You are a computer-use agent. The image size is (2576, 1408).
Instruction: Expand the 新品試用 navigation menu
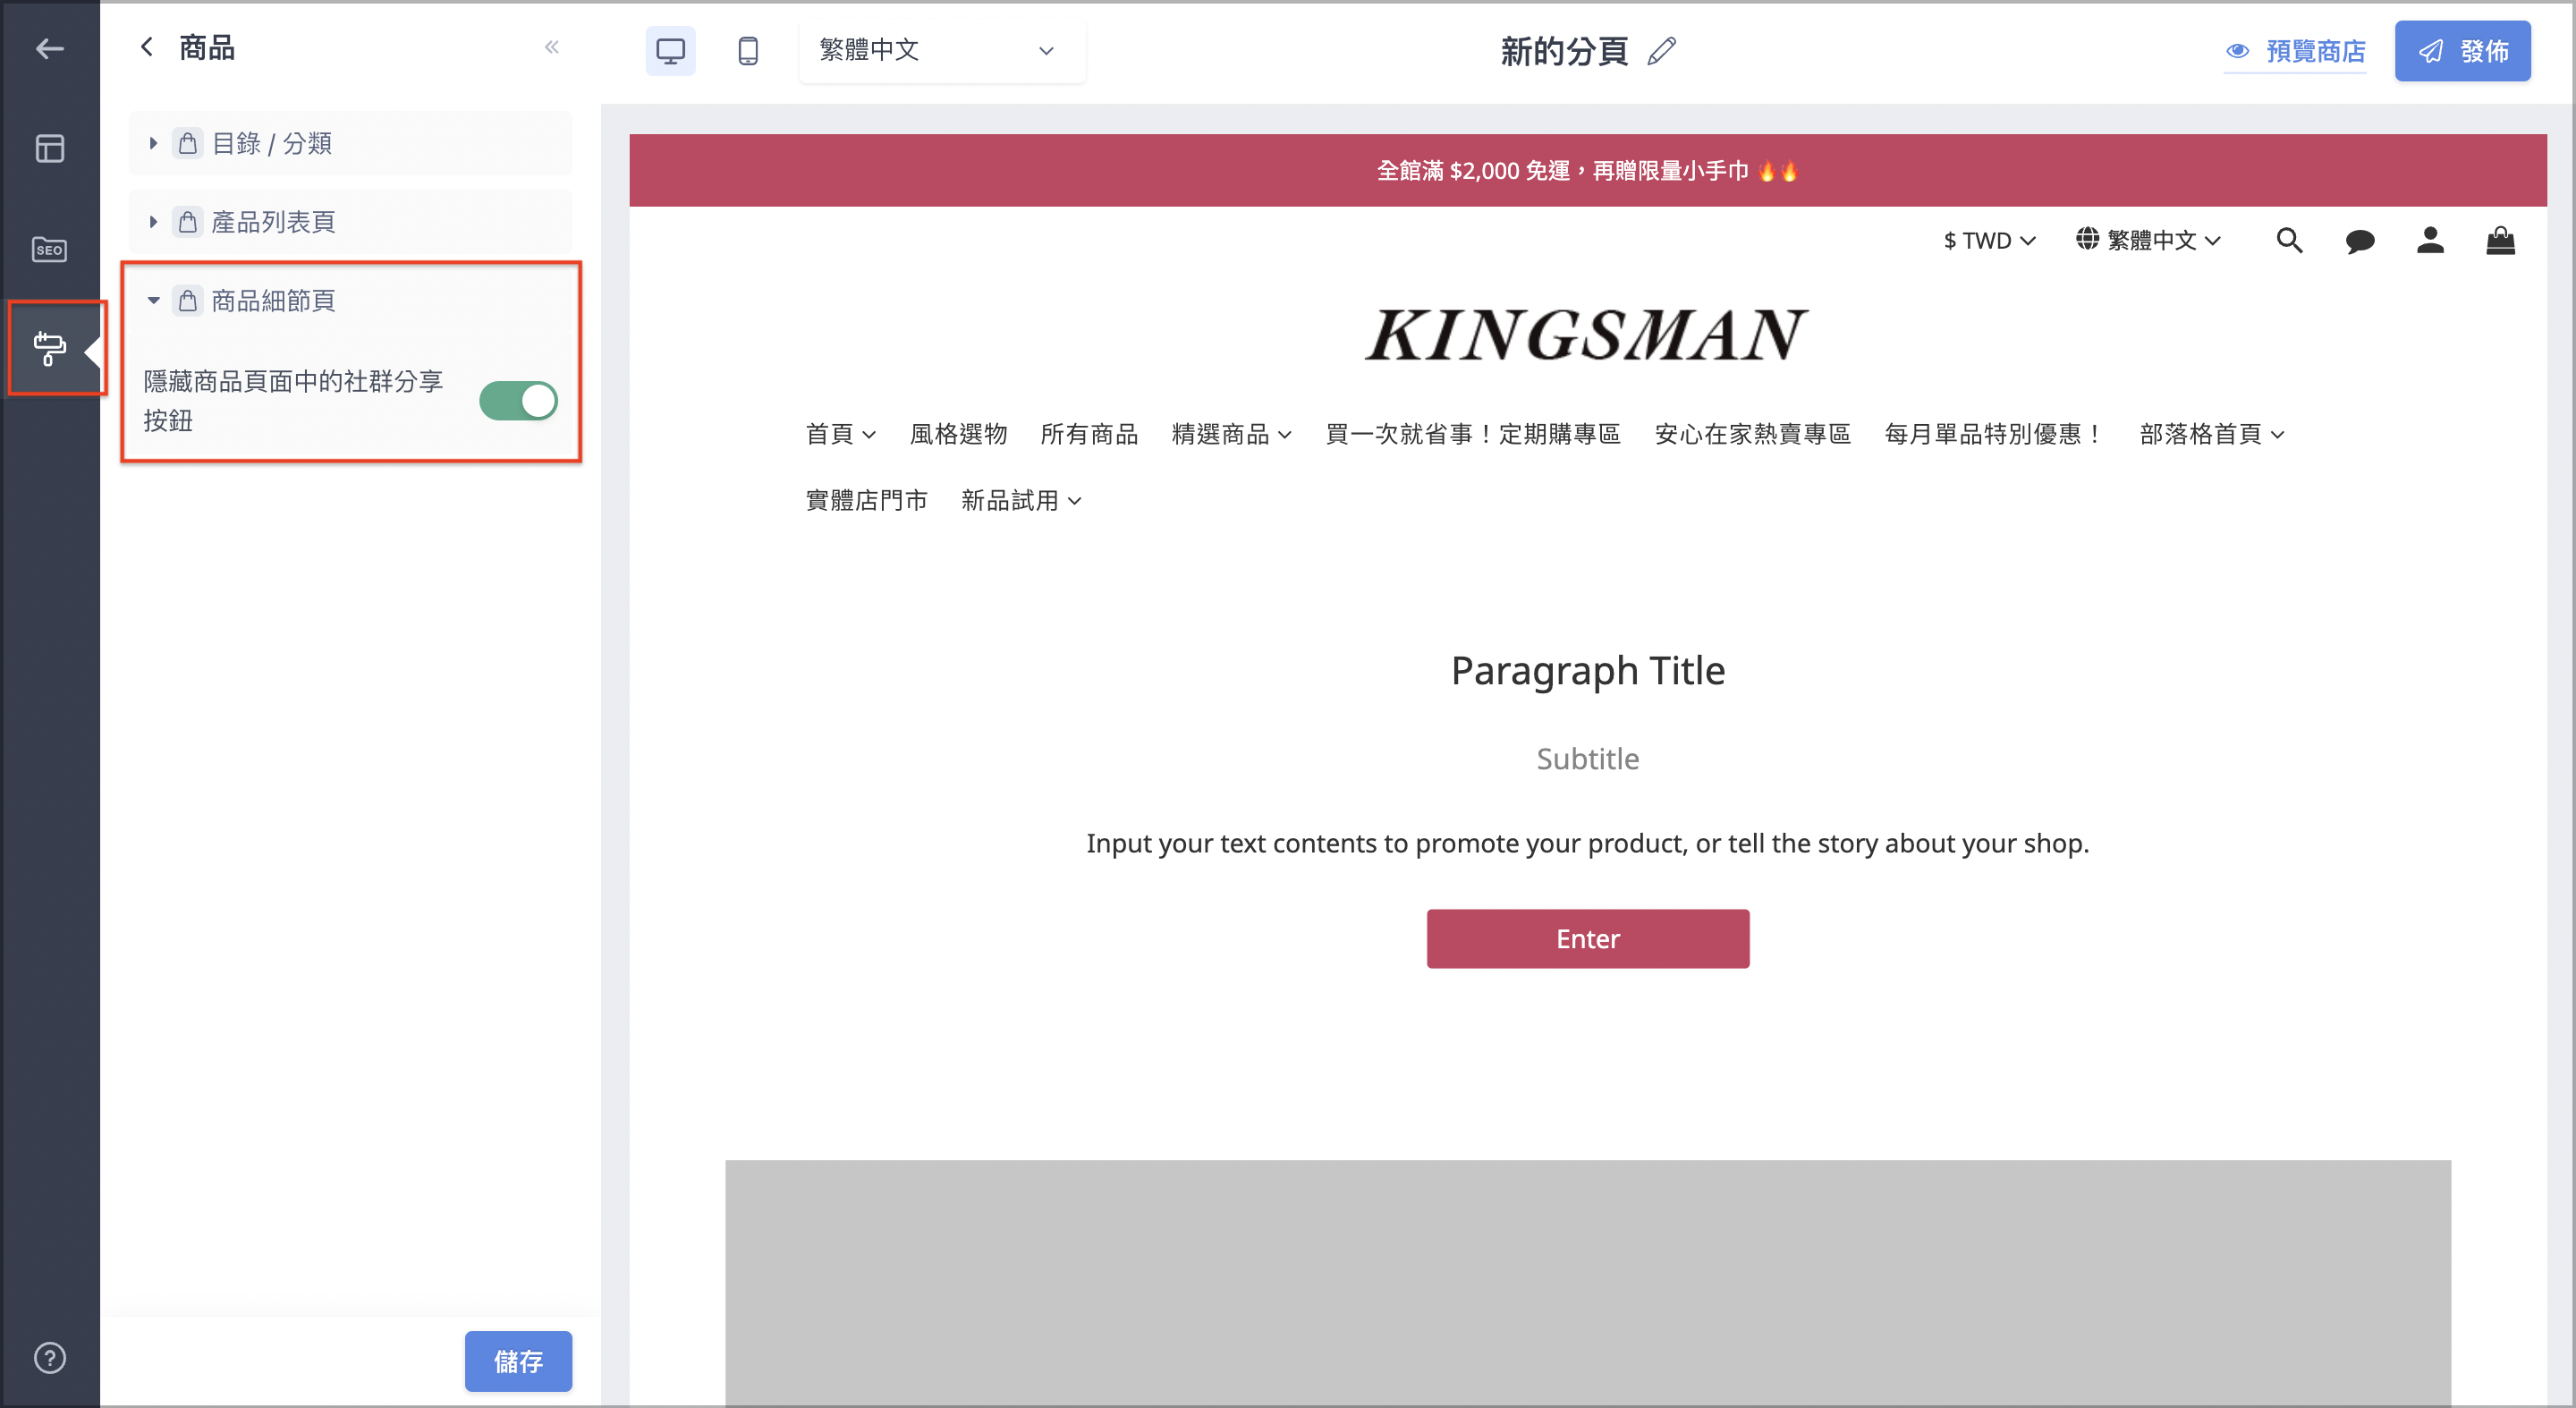coord(1021,500)
